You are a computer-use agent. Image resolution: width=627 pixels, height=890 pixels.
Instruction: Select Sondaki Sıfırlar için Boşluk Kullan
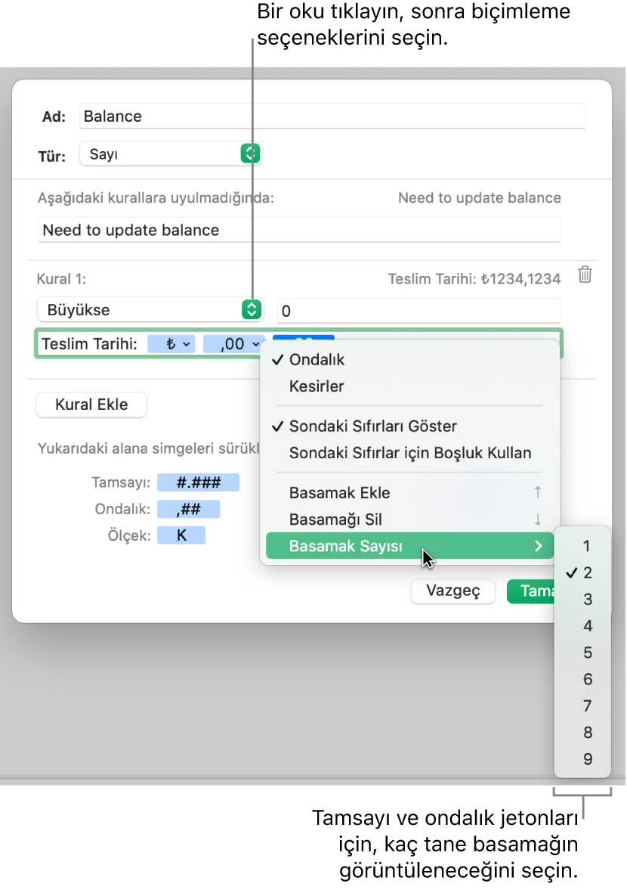tap(410, 452)
